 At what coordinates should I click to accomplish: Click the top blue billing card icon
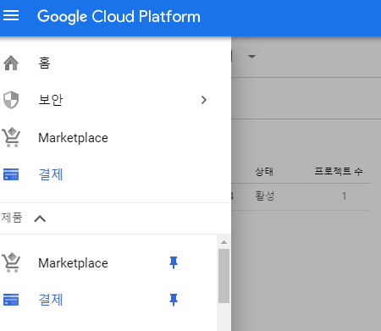(11, 174)
